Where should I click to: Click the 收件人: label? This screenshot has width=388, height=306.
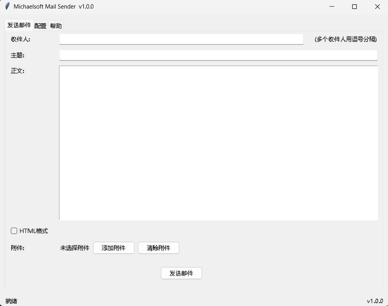point(21,39)
